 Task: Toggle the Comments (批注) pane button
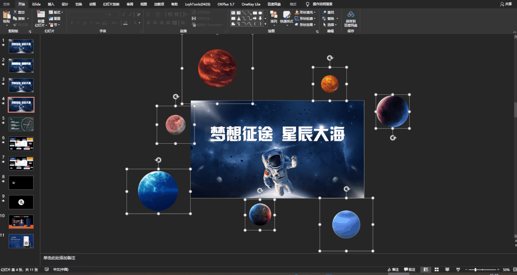410,270
